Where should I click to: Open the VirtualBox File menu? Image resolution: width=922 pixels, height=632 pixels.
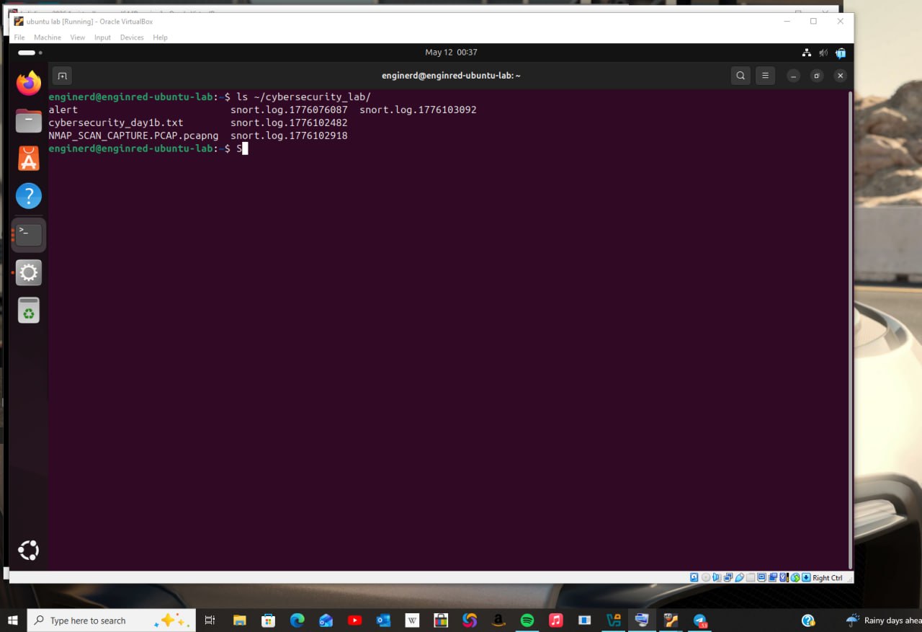(19, 37)
